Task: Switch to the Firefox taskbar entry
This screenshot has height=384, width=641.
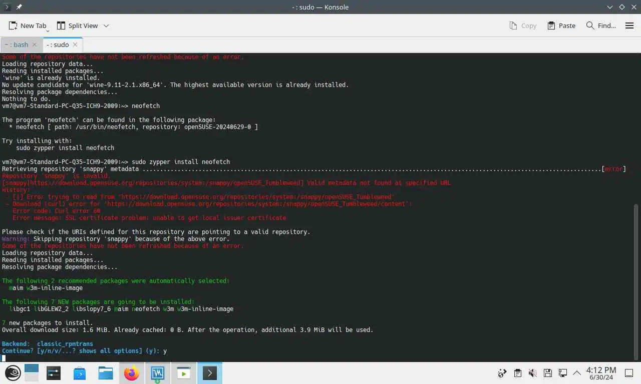Action: [x=132, y=373]
